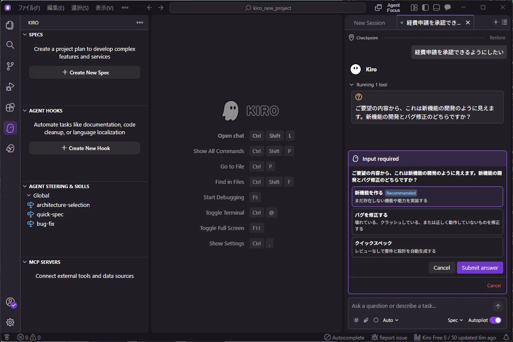Select the Kiro ghost icon in activity bar

(x=10, y=128)
